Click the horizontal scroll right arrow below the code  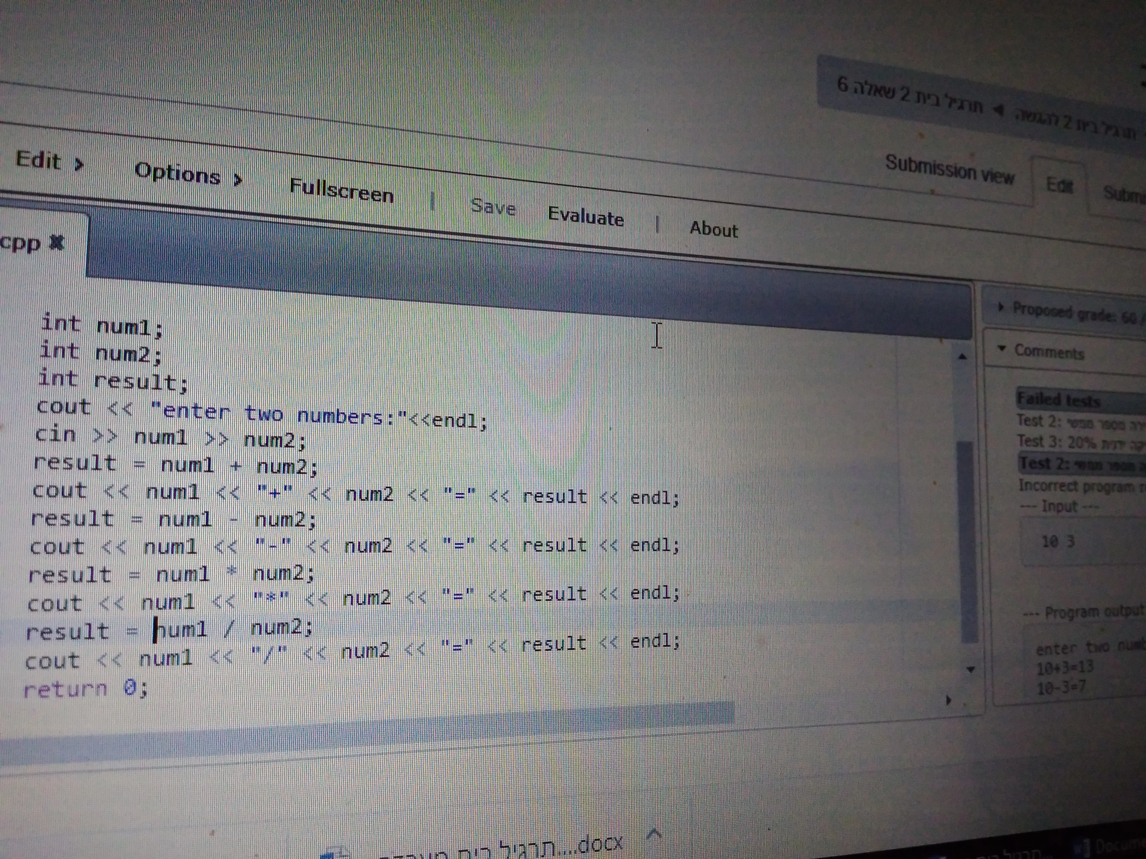pos(948,701)
